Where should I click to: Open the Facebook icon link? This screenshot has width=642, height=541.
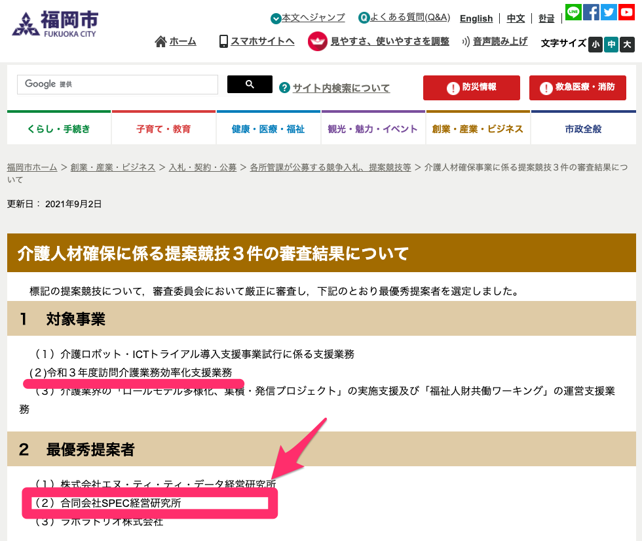click(x=591, y=12)
